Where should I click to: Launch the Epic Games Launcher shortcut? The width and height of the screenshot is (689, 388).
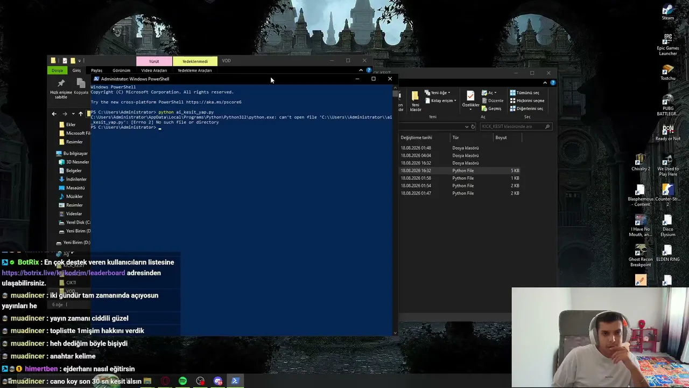[x=667, y=44]
